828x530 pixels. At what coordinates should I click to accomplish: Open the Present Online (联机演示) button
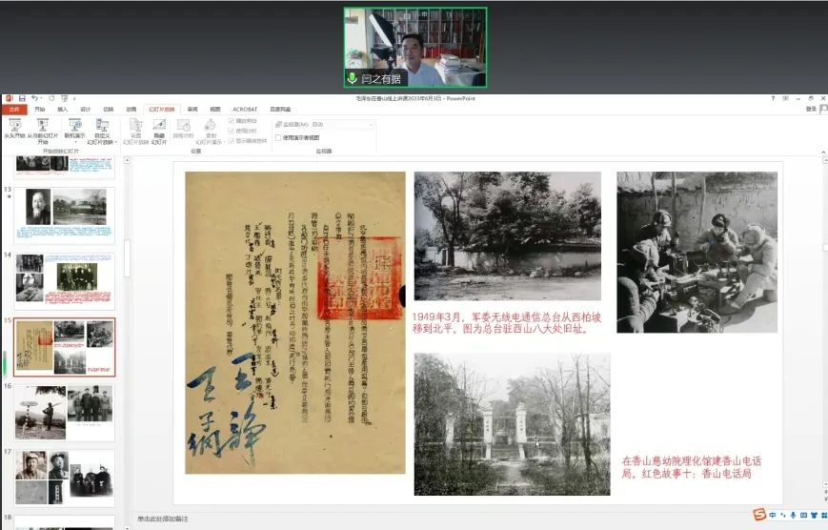click(x=75, y=130)
